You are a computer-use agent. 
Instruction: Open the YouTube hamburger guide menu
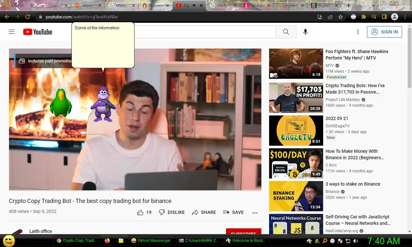(12, 32)
